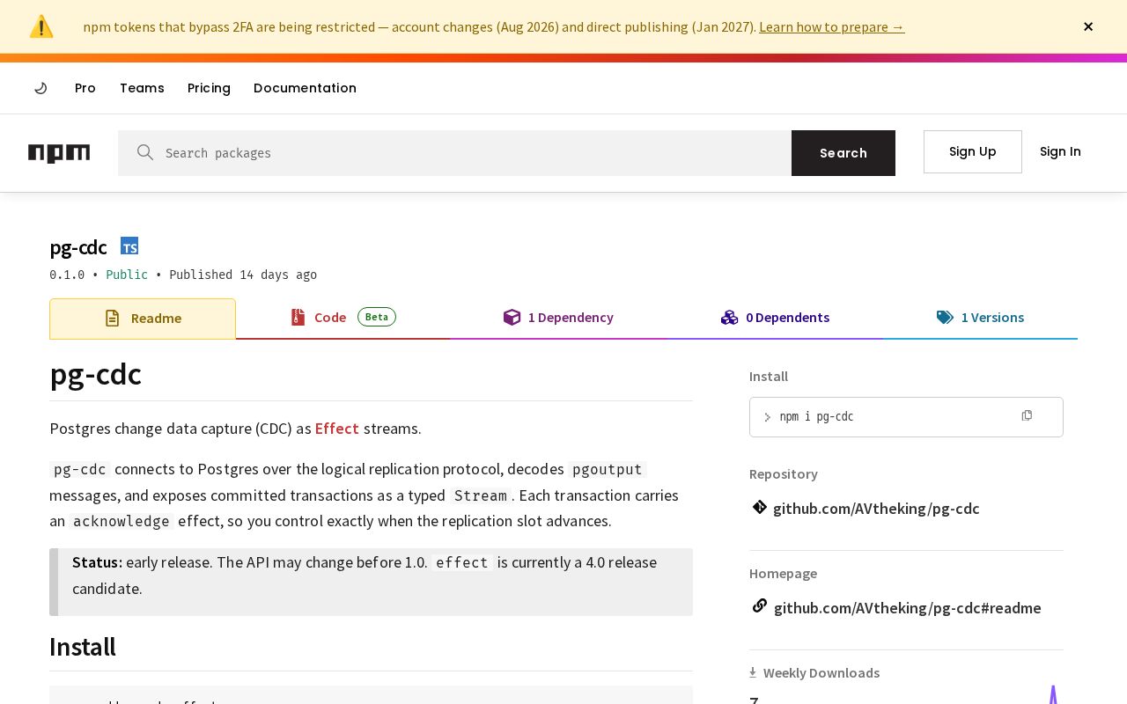Go to the Pricing page
Viewport: 1127px width, 704px height.
(x=209, y=88)
